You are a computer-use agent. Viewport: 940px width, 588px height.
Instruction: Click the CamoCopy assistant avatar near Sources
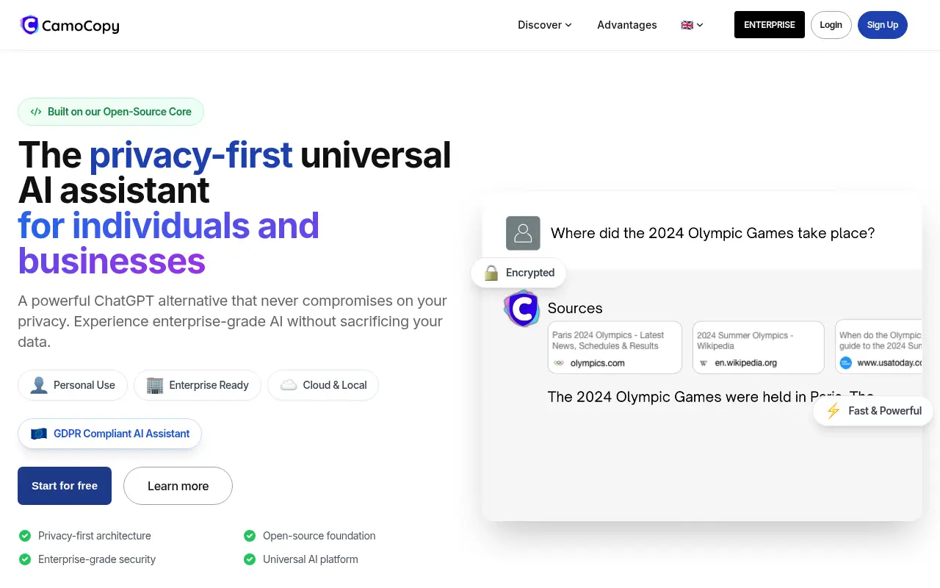(522, 309)
